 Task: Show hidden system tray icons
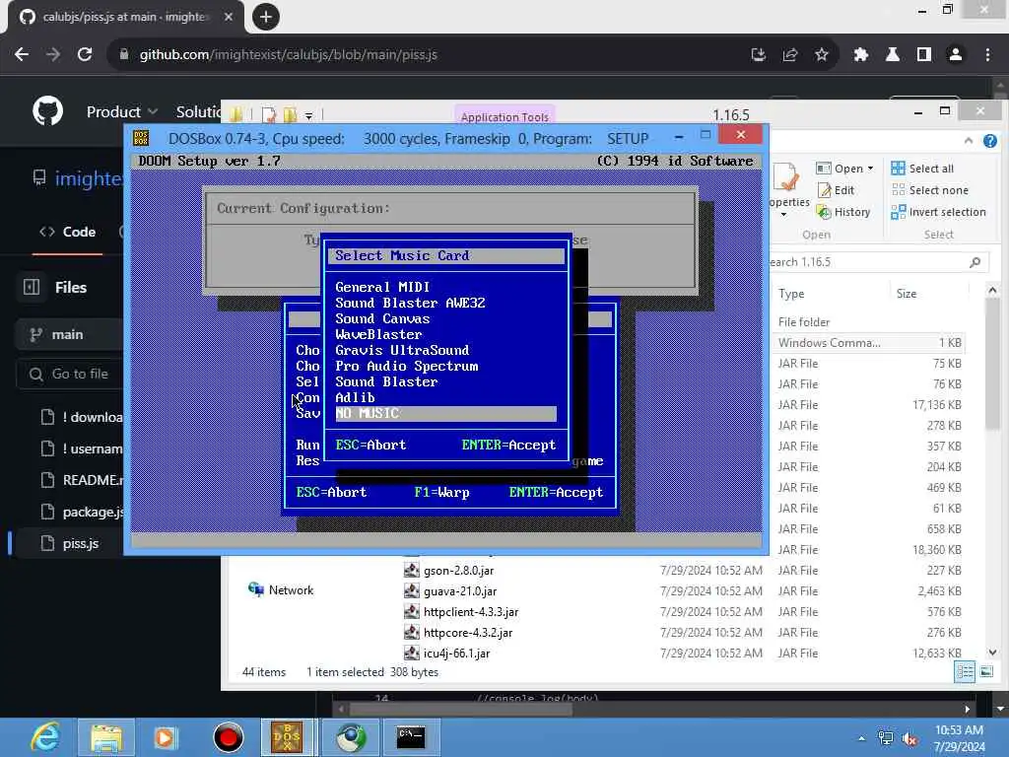coord(861,739)
